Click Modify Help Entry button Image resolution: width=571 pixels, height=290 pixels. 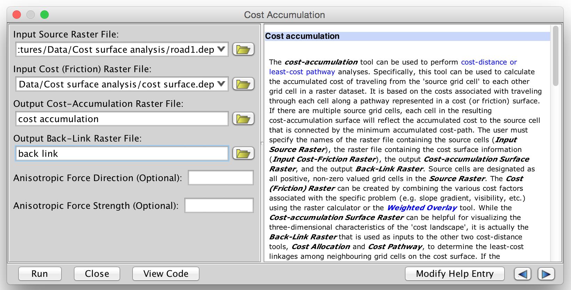[x=455, y=274]
